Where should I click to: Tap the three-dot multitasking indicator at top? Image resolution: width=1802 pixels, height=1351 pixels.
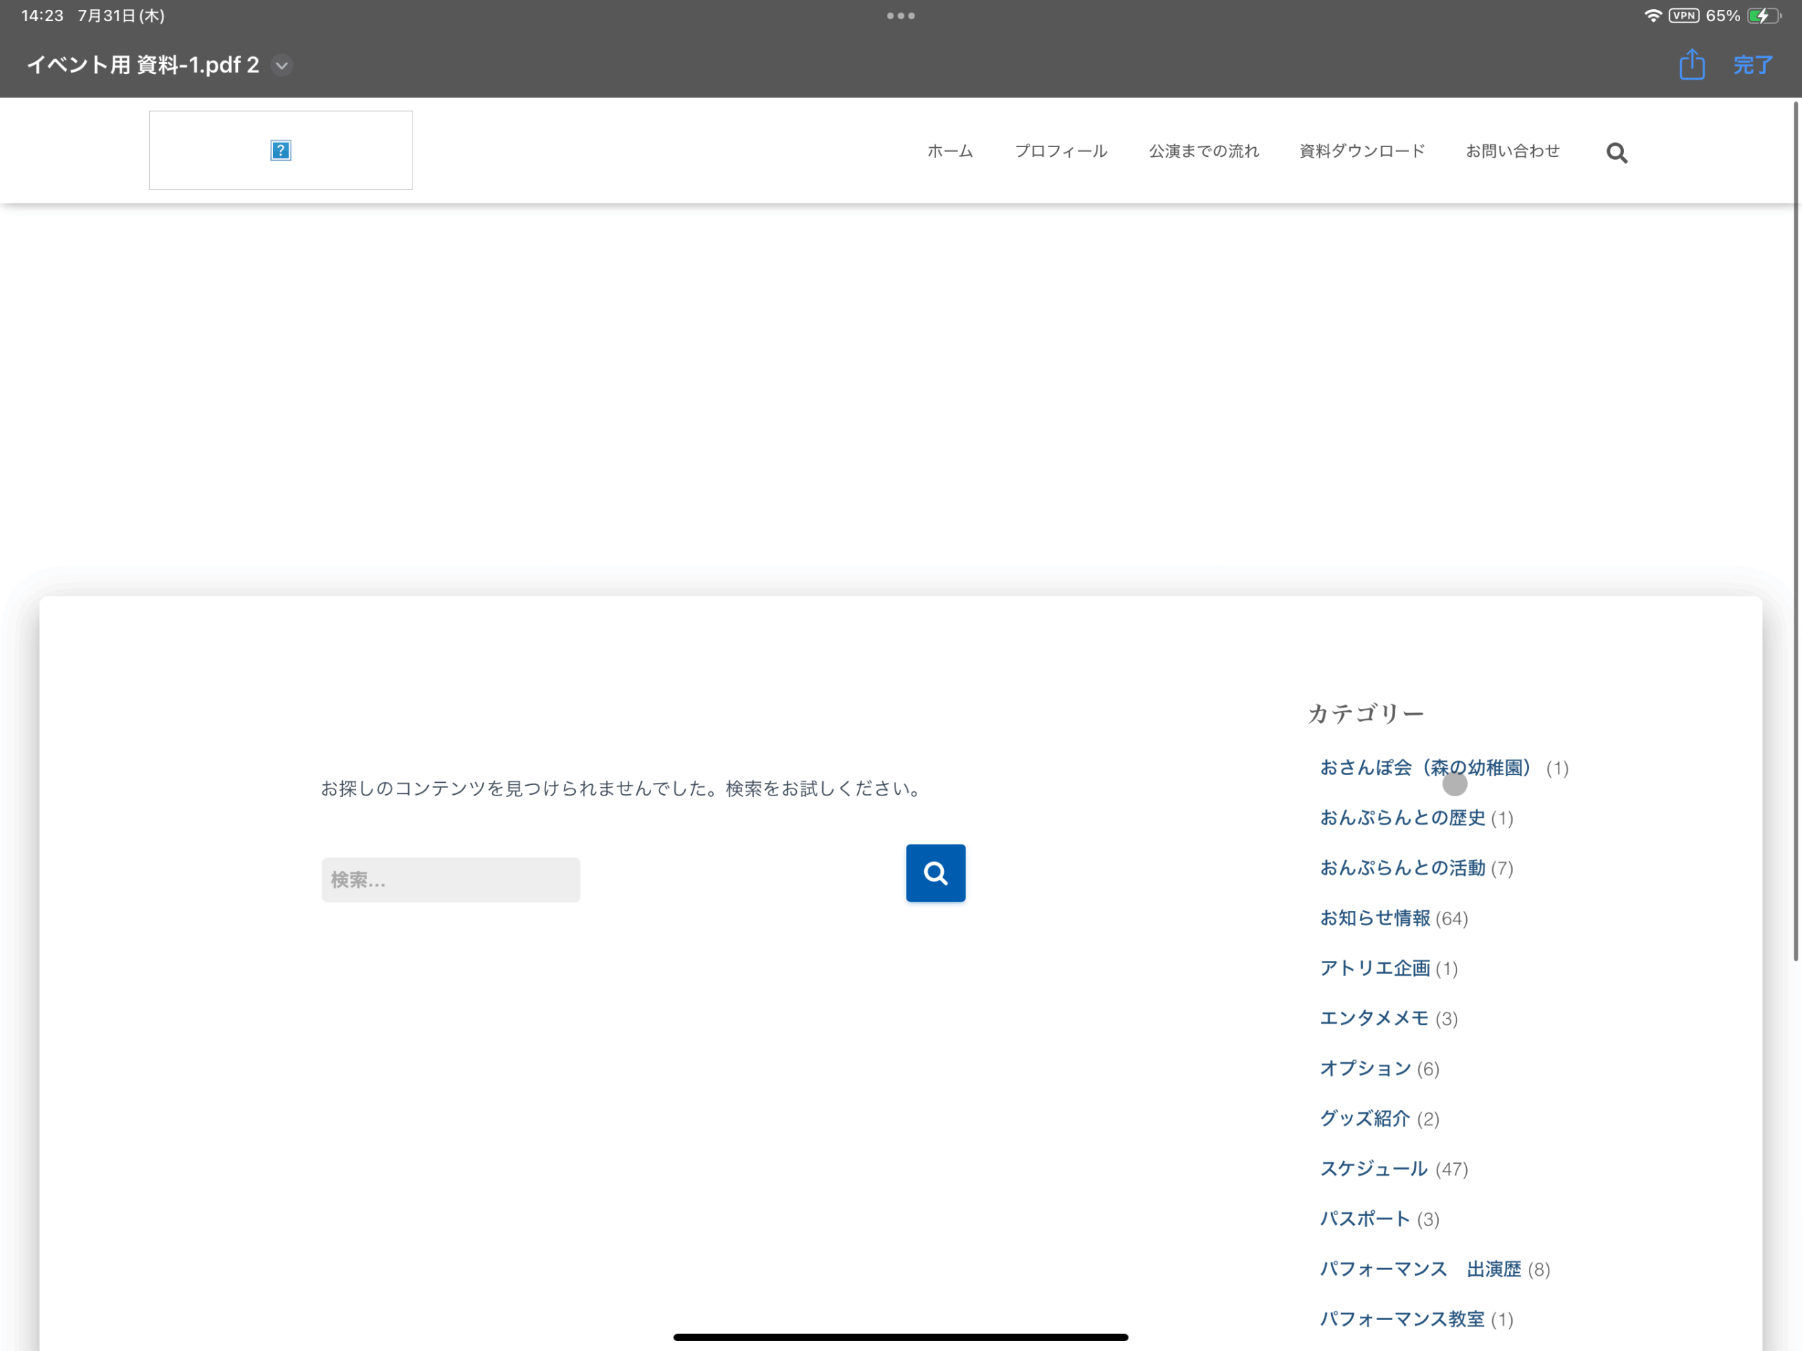tap(900, 15)
